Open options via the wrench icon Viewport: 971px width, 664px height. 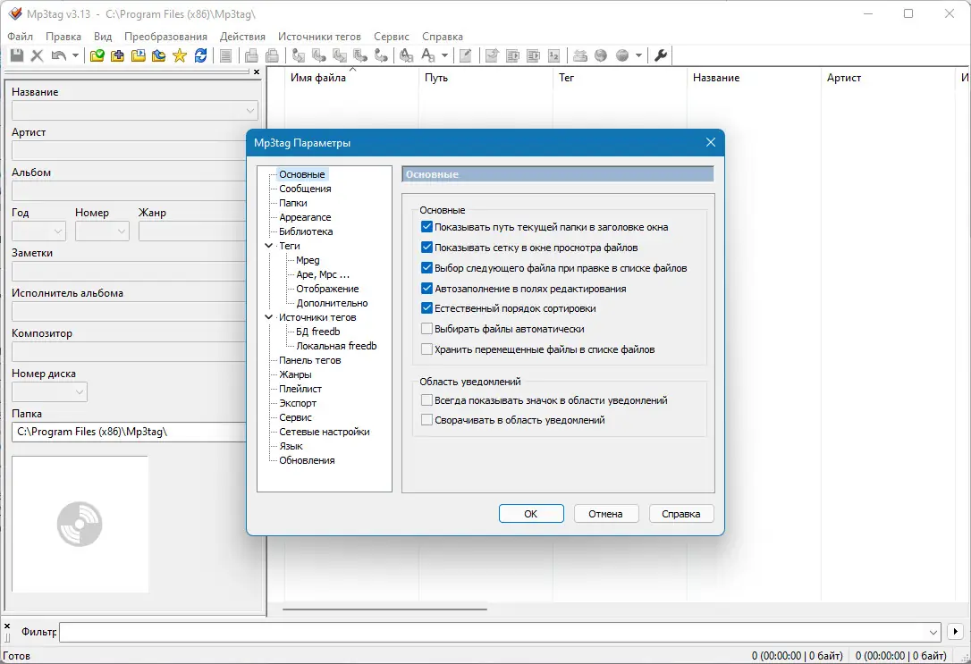[661, 55]
